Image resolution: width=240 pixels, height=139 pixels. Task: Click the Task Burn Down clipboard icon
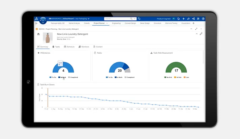pyautogui.click(x=38, y=85)
